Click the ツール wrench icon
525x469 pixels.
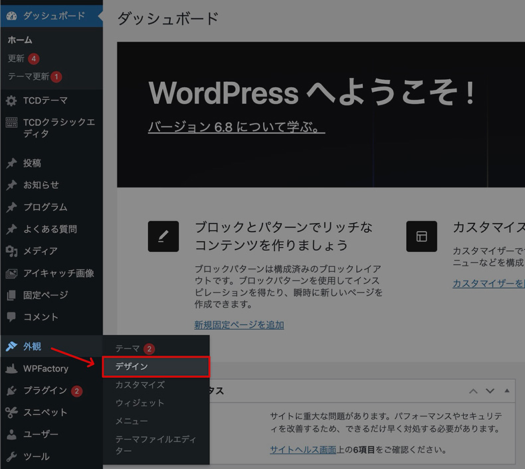click(x=11, y=456)
